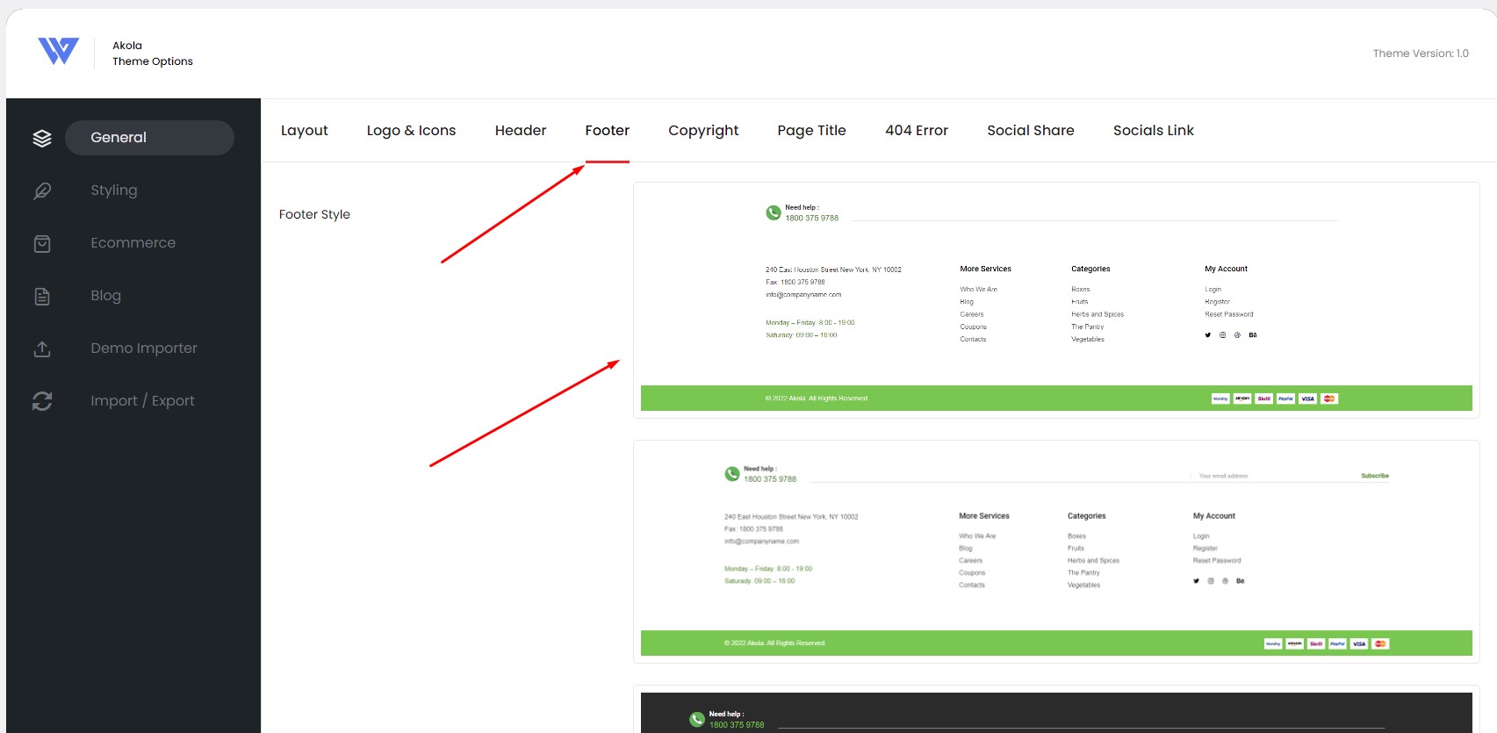The height and width of the screenshot is (733, 1497).
Task: Click the Blog document icon
Action: click(42, 296)
